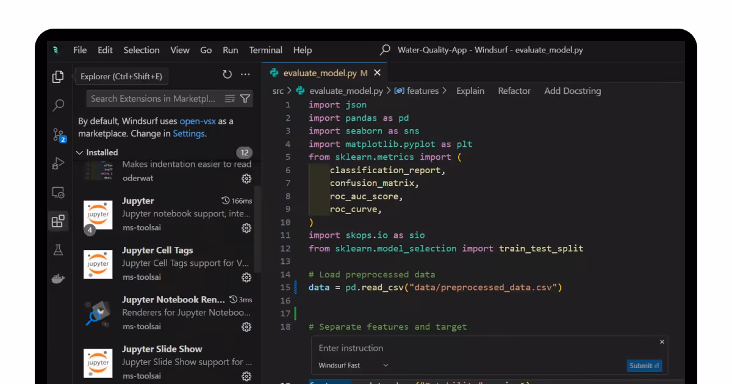The image size is (732, 384).
Task: Select the Jupyter Cell Tags extension title
Action: pos(157,250)
